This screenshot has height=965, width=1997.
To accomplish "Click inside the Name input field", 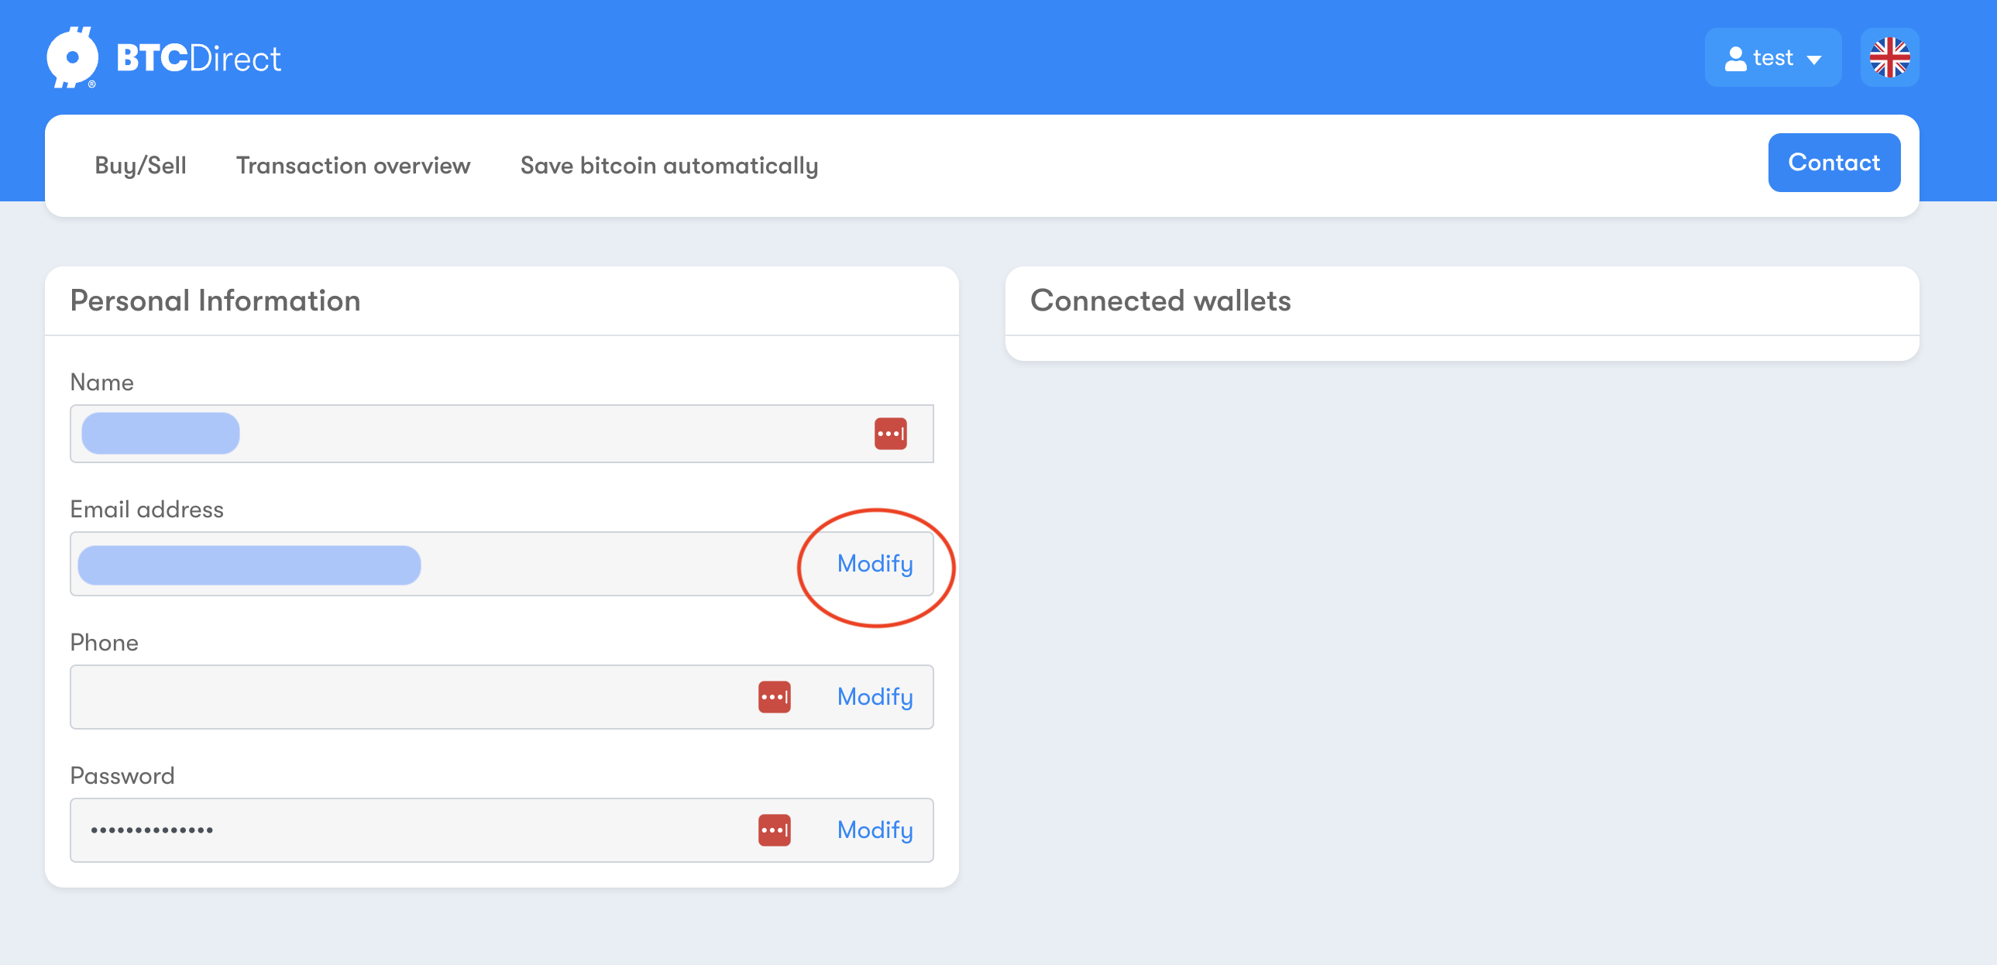I will tap(502, 433).
